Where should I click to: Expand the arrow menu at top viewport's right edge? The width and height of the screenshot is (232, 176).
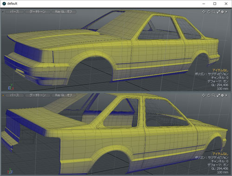[226, 12]
